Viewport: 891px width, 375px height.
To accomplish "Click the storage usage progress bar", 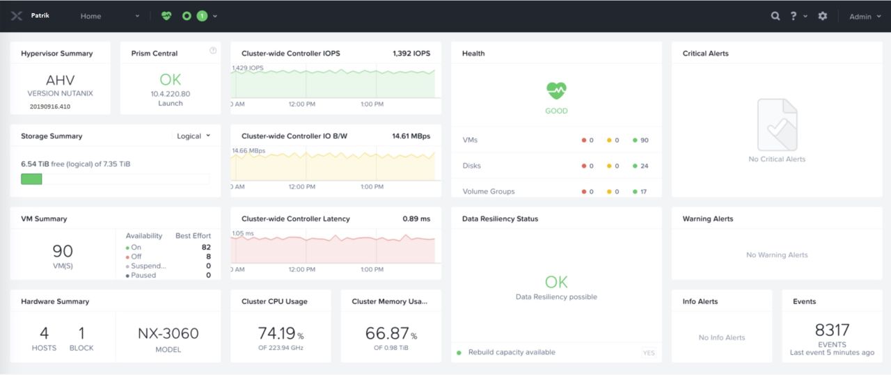I will (x=115, y=179).
